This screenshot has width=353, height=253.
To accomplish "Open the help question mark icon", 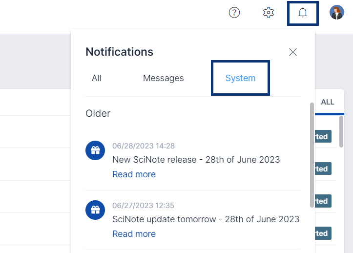I will pyautogui.click(x=234, y=13).
